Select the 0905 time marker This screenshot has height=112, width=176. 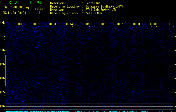[86, 24]
